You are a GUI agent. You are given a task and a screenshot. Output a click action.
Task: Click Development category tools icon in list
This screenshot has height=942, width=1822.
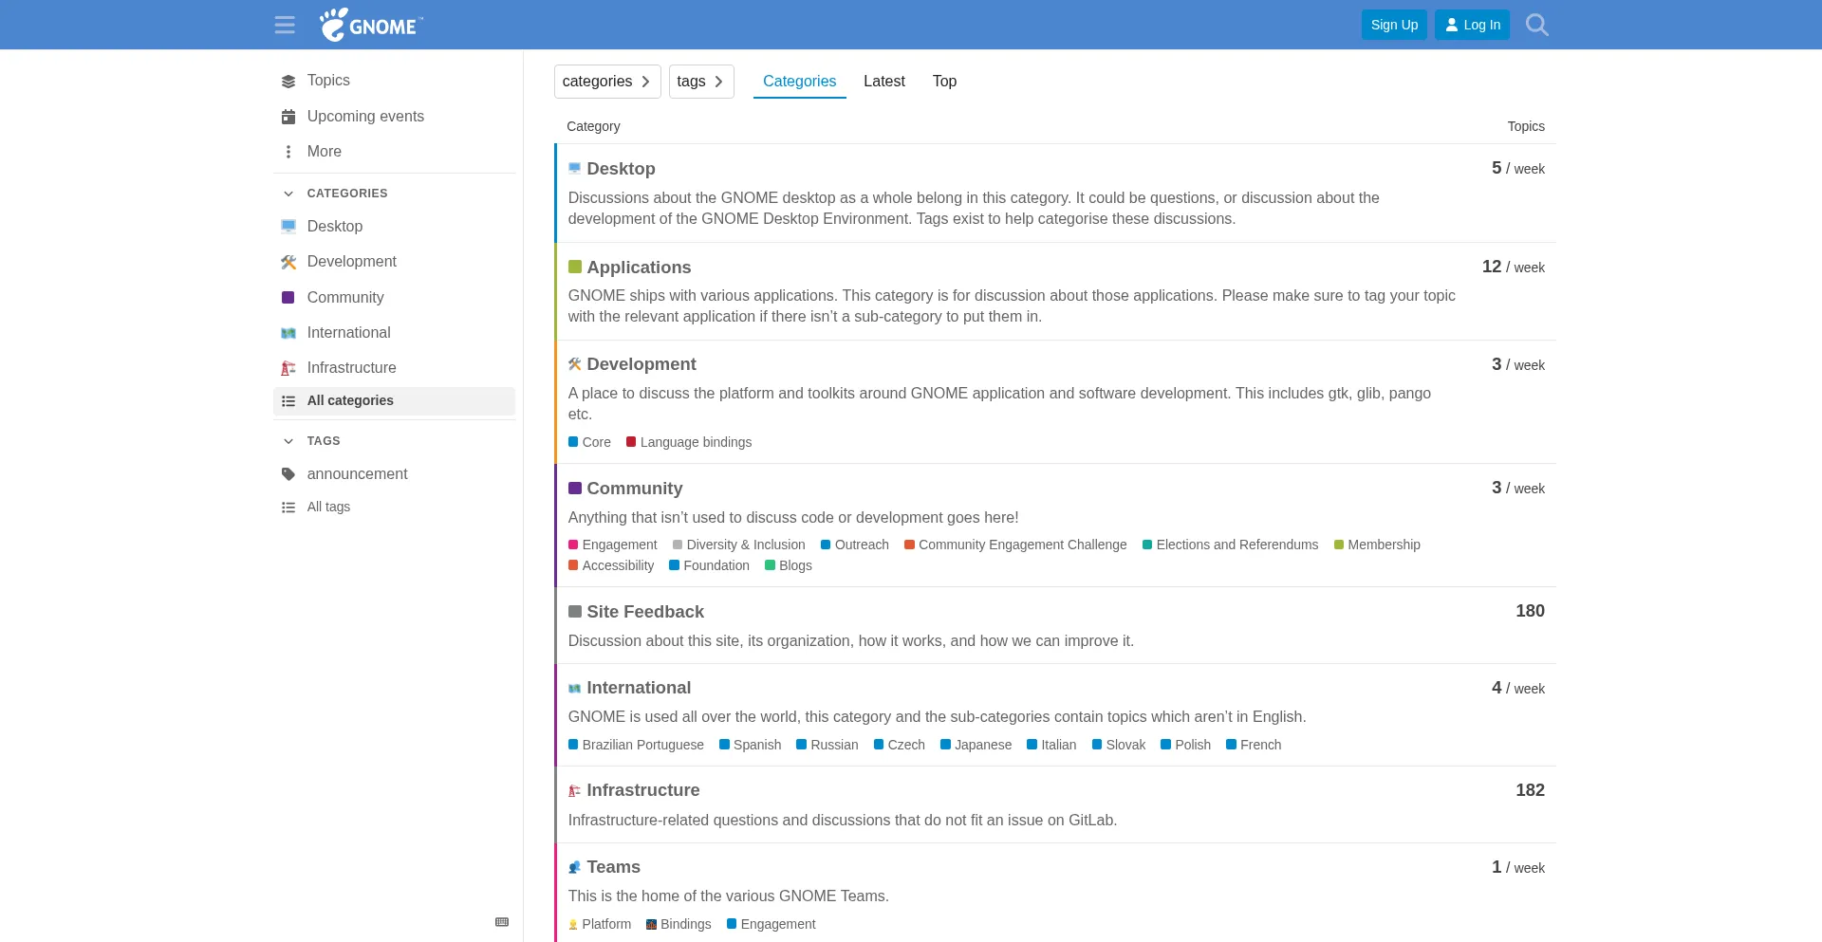pos(574,364)
